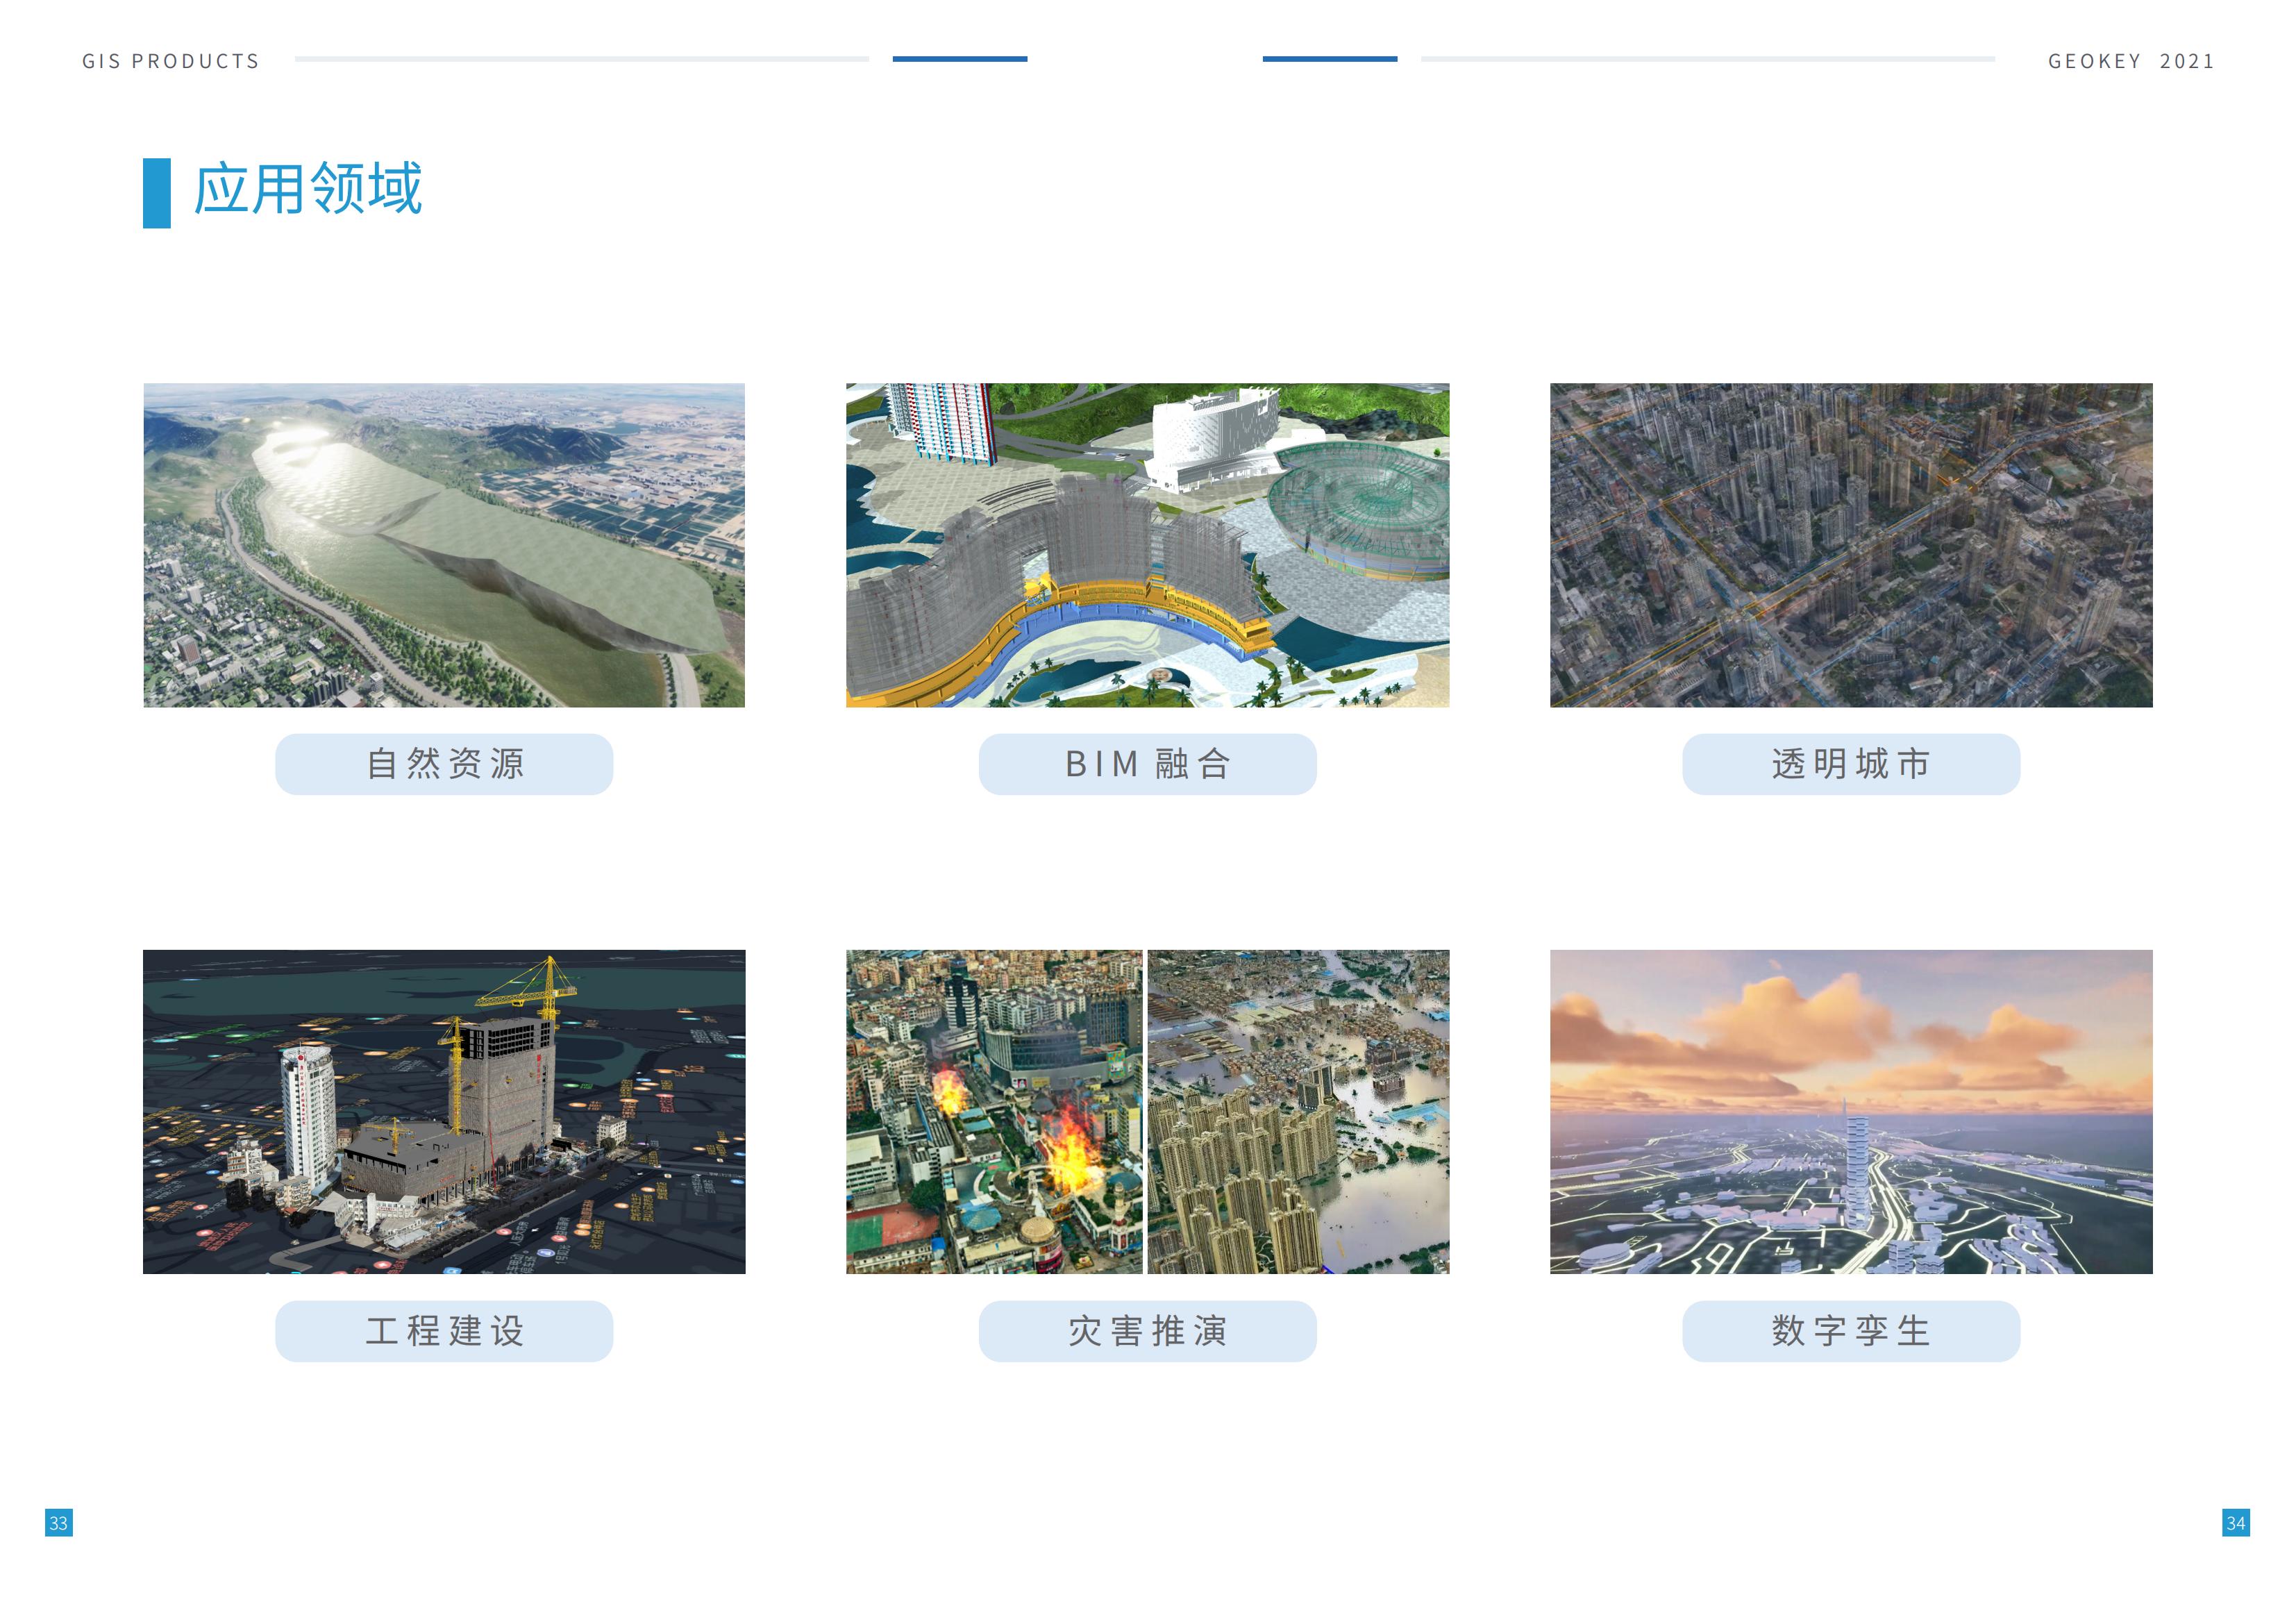Click the 数字孪生 label button
The height and width of the screenshot is (1624, 2296).
(x=1851, y=1331)
